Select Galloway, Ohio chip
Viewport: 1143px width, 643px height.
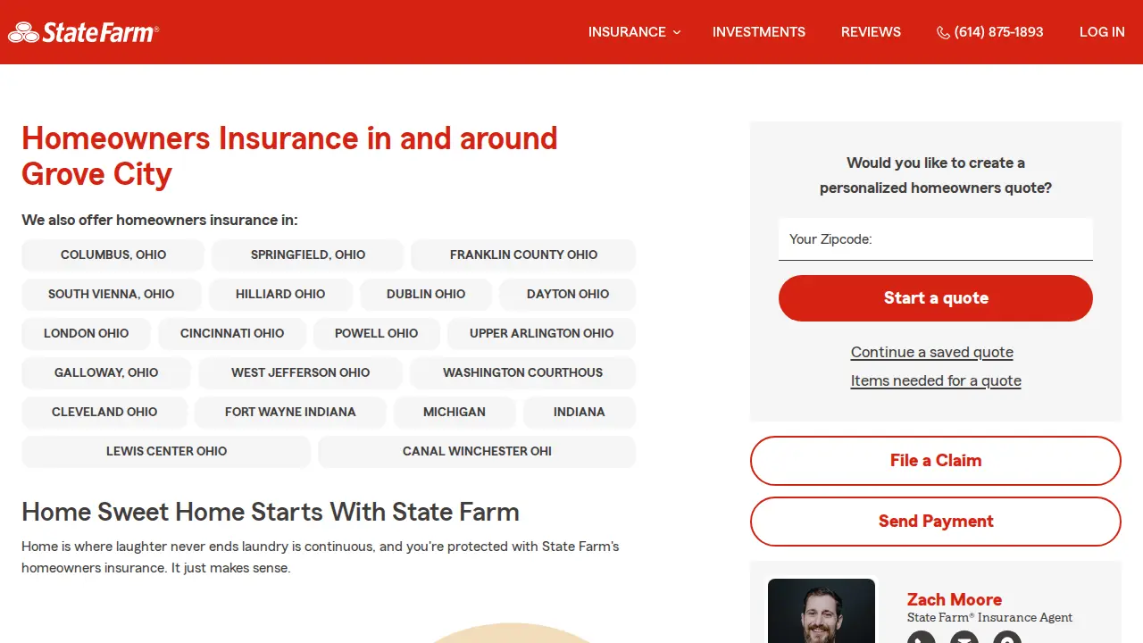point(106,372)
